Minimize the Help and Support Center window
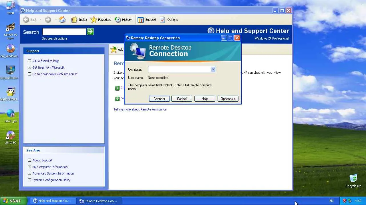Image resolution: width=366 pixels, height=205 pixels. click(275, 11)
